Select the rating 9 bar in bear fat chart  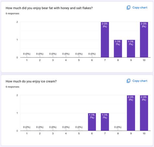coord(131,49)
